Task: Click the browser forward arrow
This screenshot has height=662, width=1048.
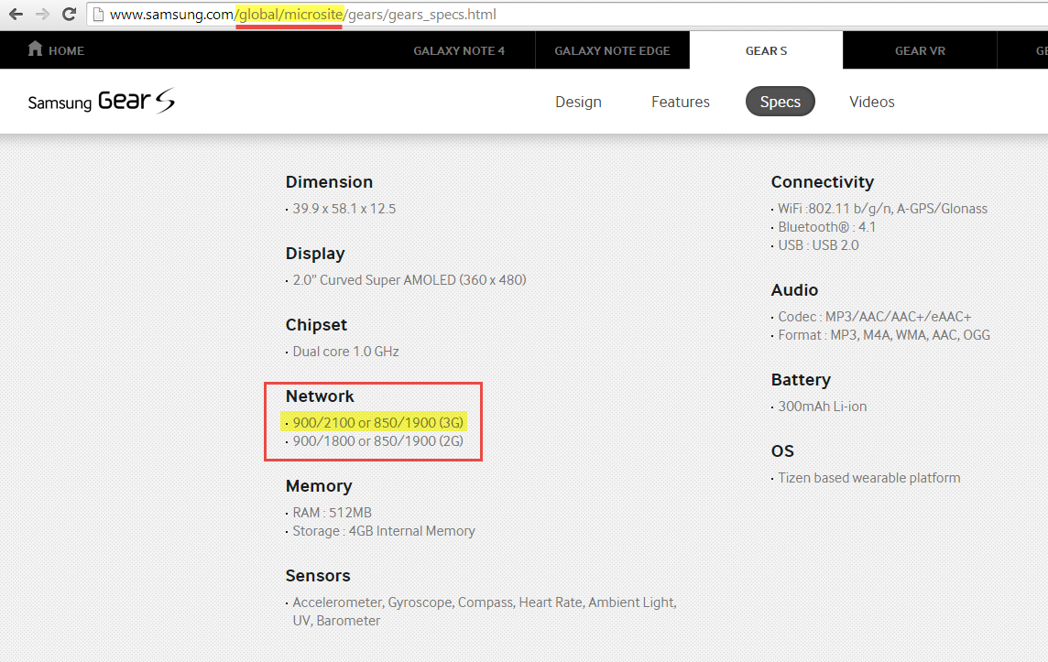Action: click(x=42, y=14)
